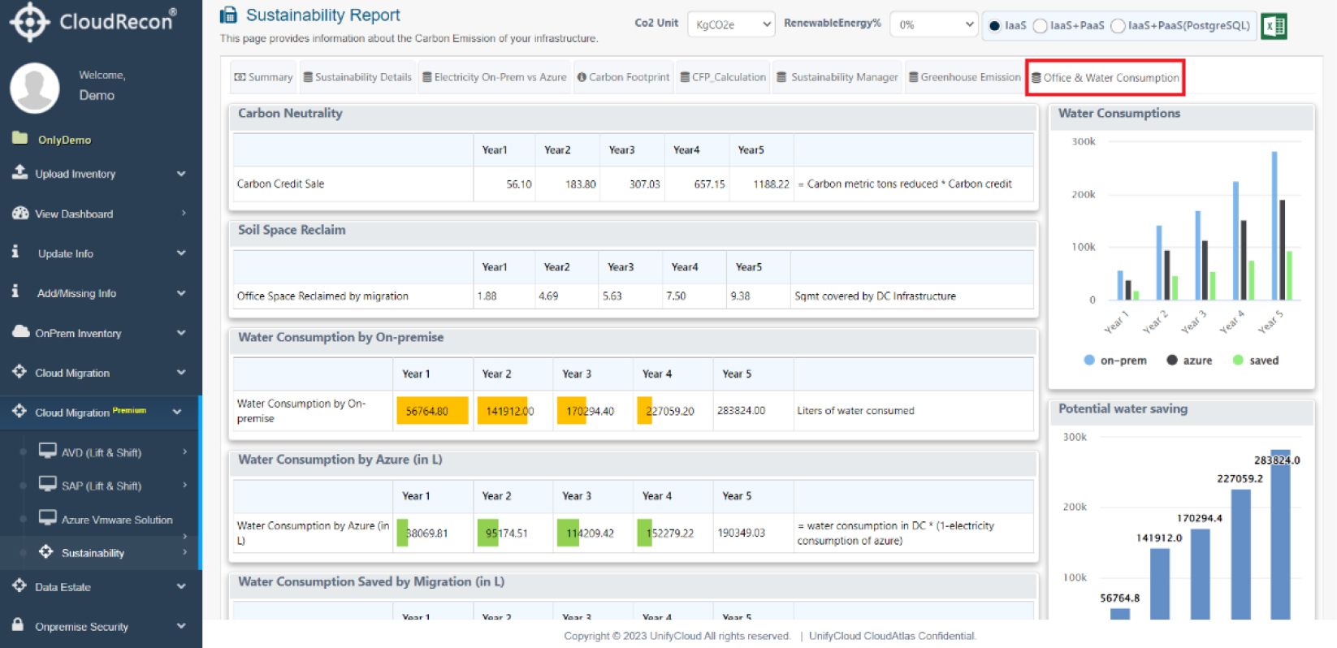
Task: Select the IaaS radio button
Action: pos(994,26)
